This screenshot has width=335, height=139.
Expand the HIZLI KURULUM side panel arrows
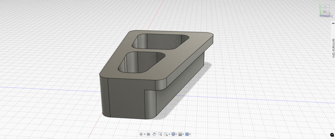(333, 23)
